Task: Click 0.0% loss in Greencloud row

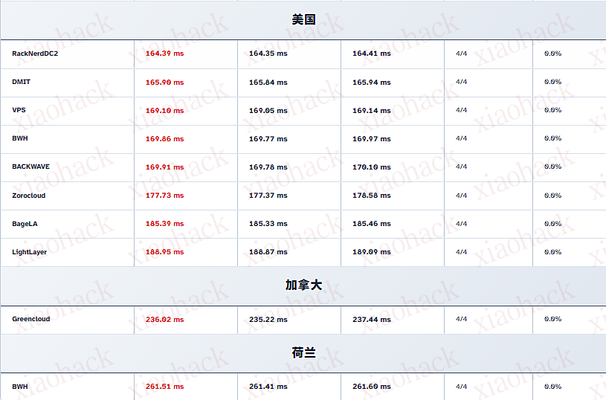Action: [x=552, y=319]
